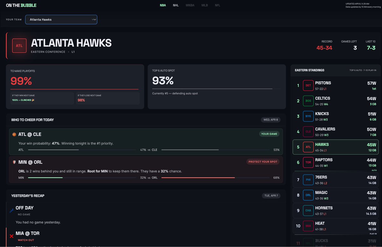Click the MIN 32% probability bar
The image size is (382, 247).
pyautogui.click(x=82, y=178)
